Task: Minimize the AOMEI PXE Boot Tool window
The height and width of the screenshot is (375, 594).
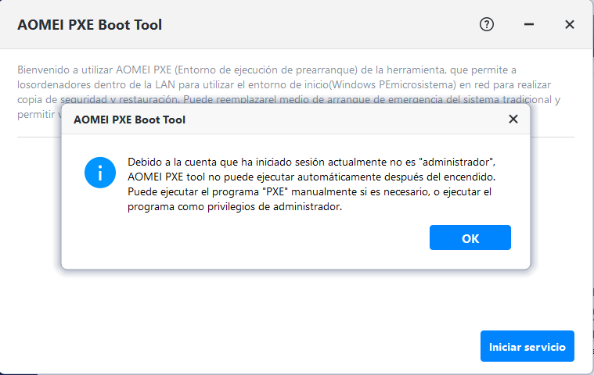Action: [x=529, y=24]
